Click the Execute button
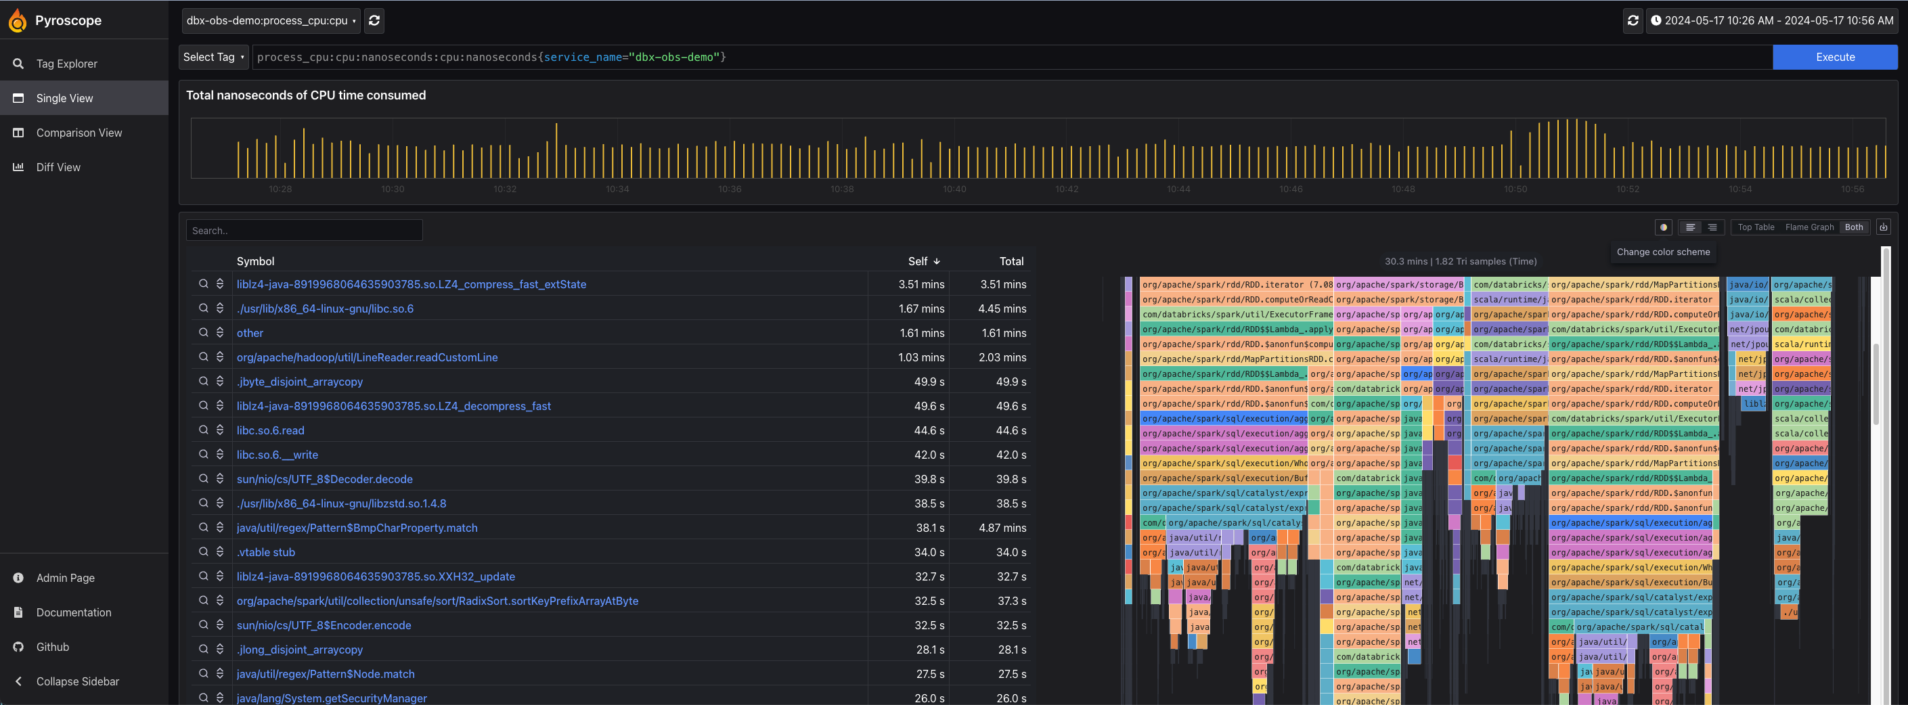Image resolution: width=1908 pixels, height=705 pixels. (1835, 57)
